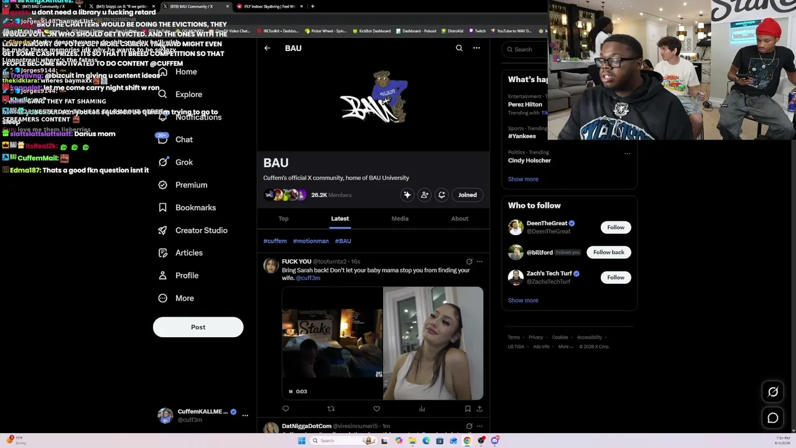Screen dimensions: 796x448
Task: Click the #motionman hashtag
Action: pyautogui.click(x=311, y=241)
